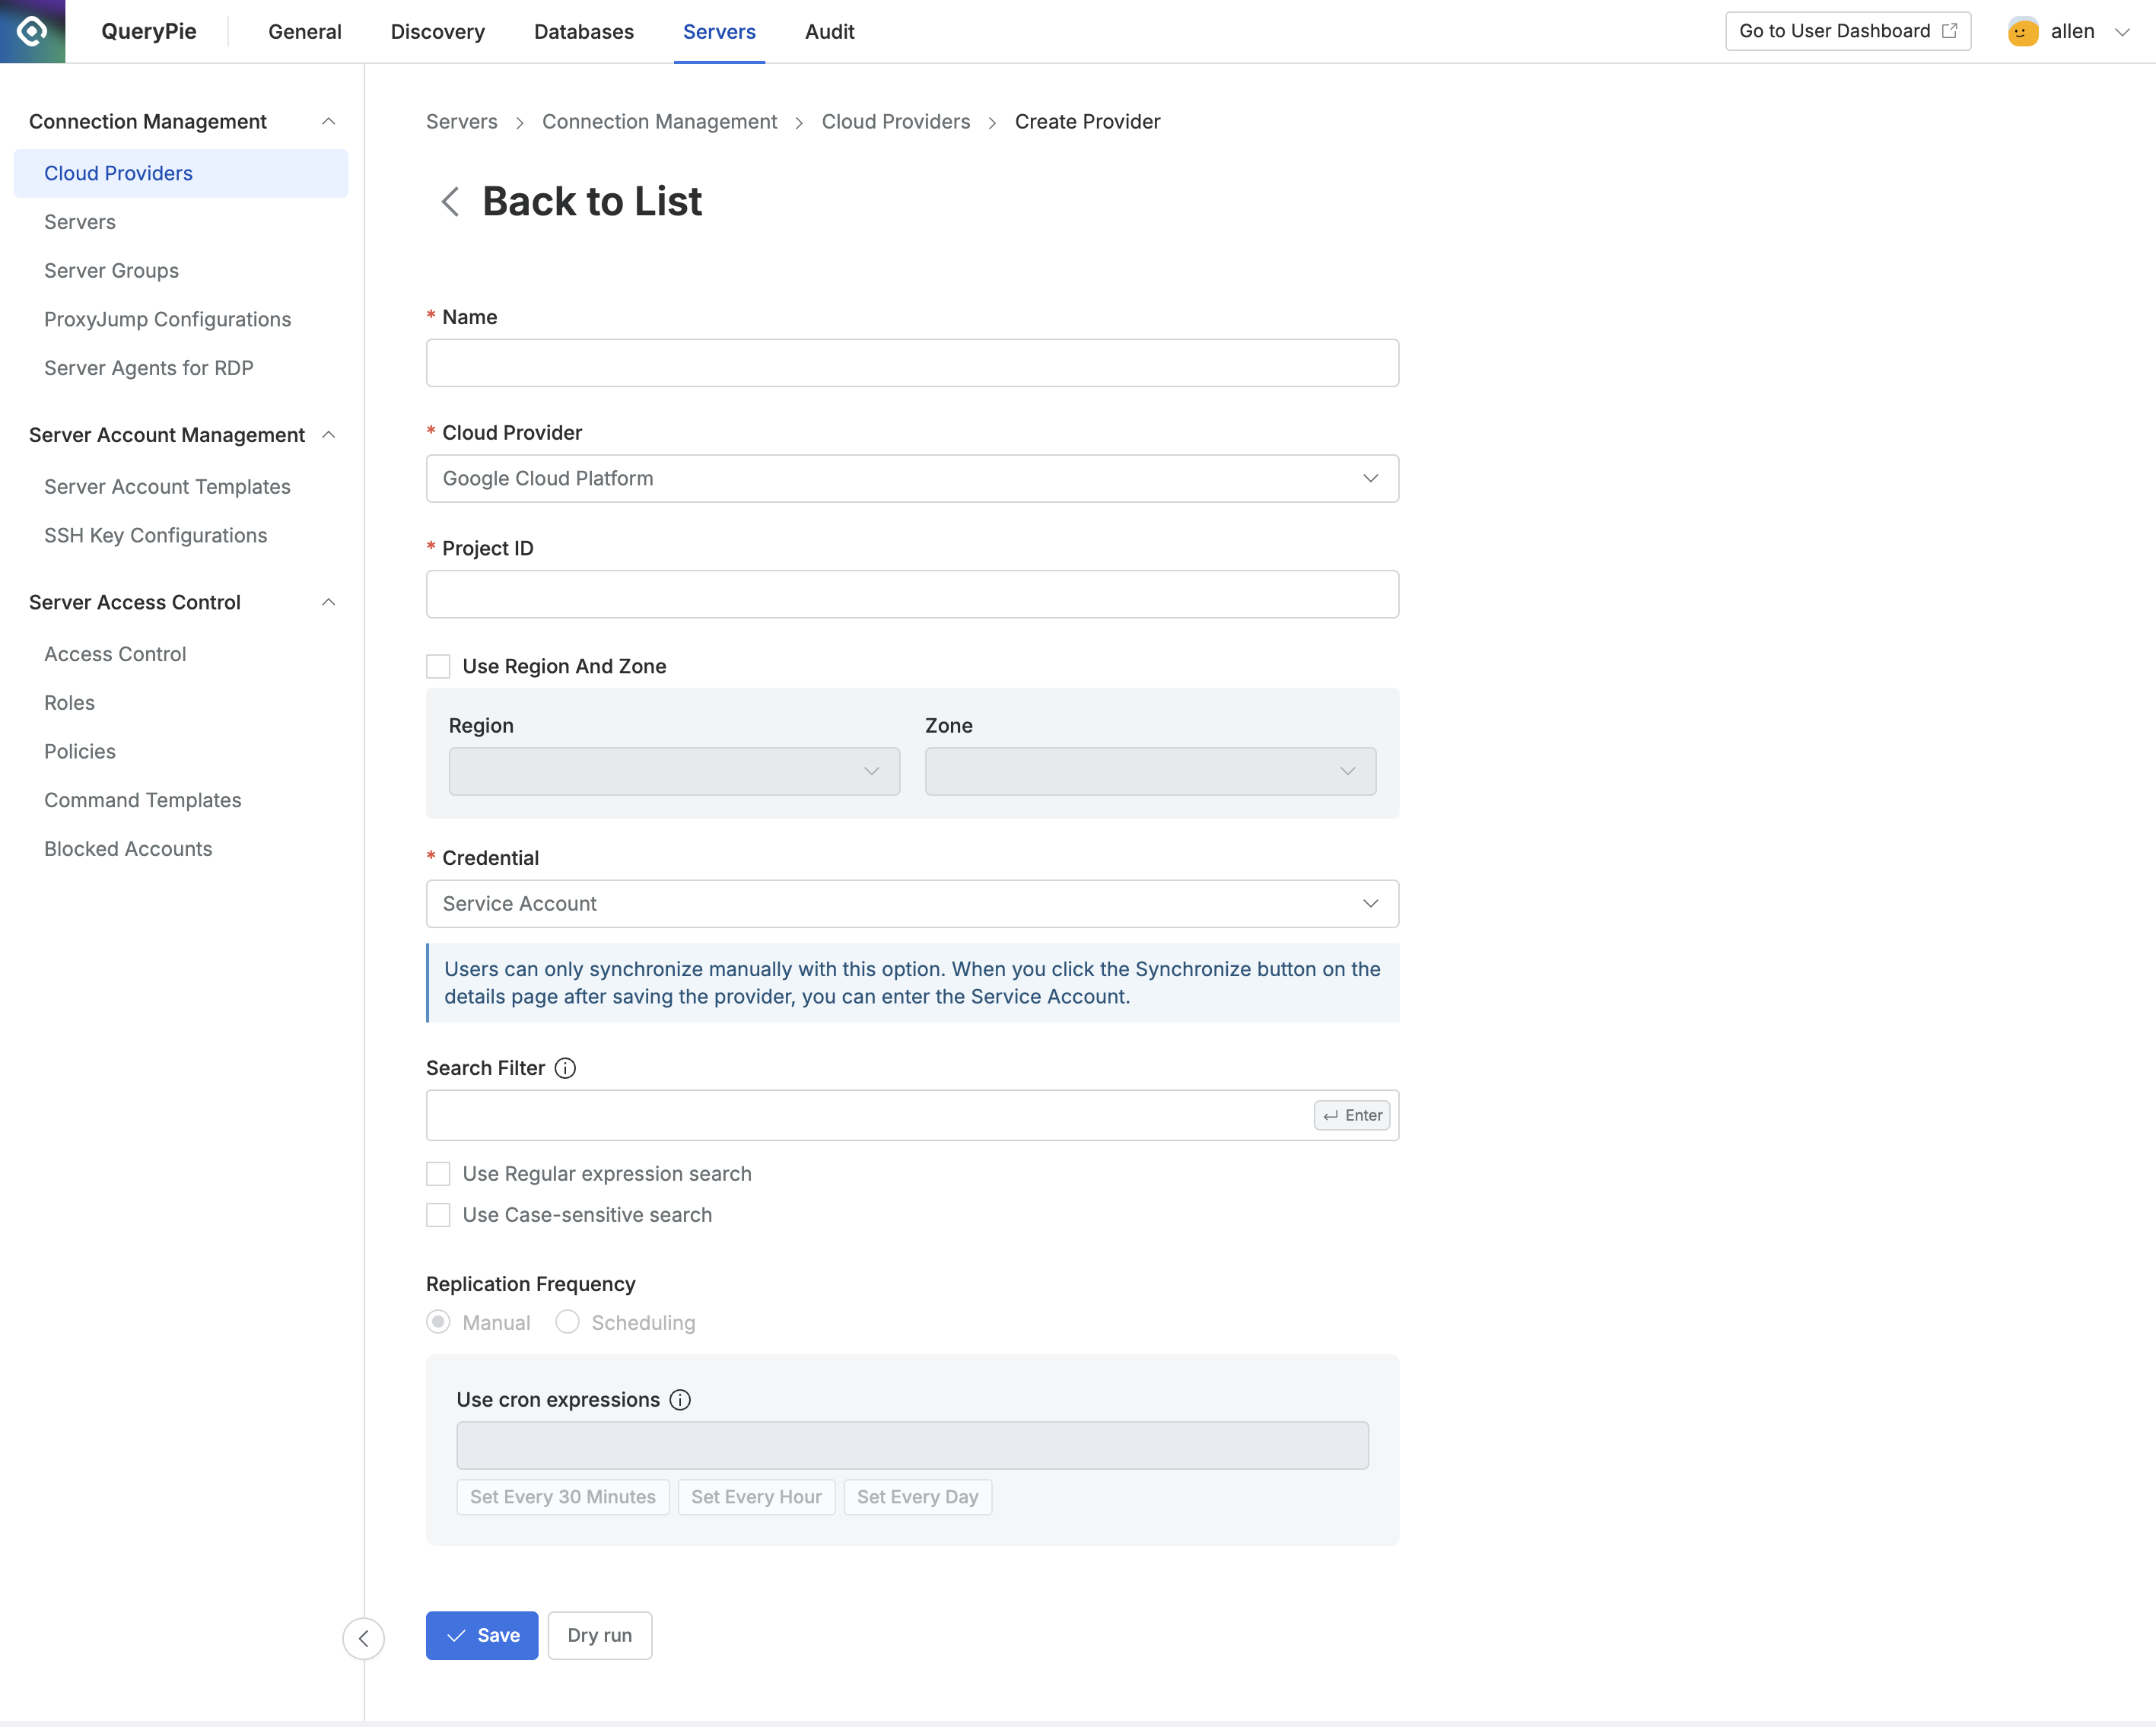
Task: Open the Region dropdown
Action: pos(674,771)
